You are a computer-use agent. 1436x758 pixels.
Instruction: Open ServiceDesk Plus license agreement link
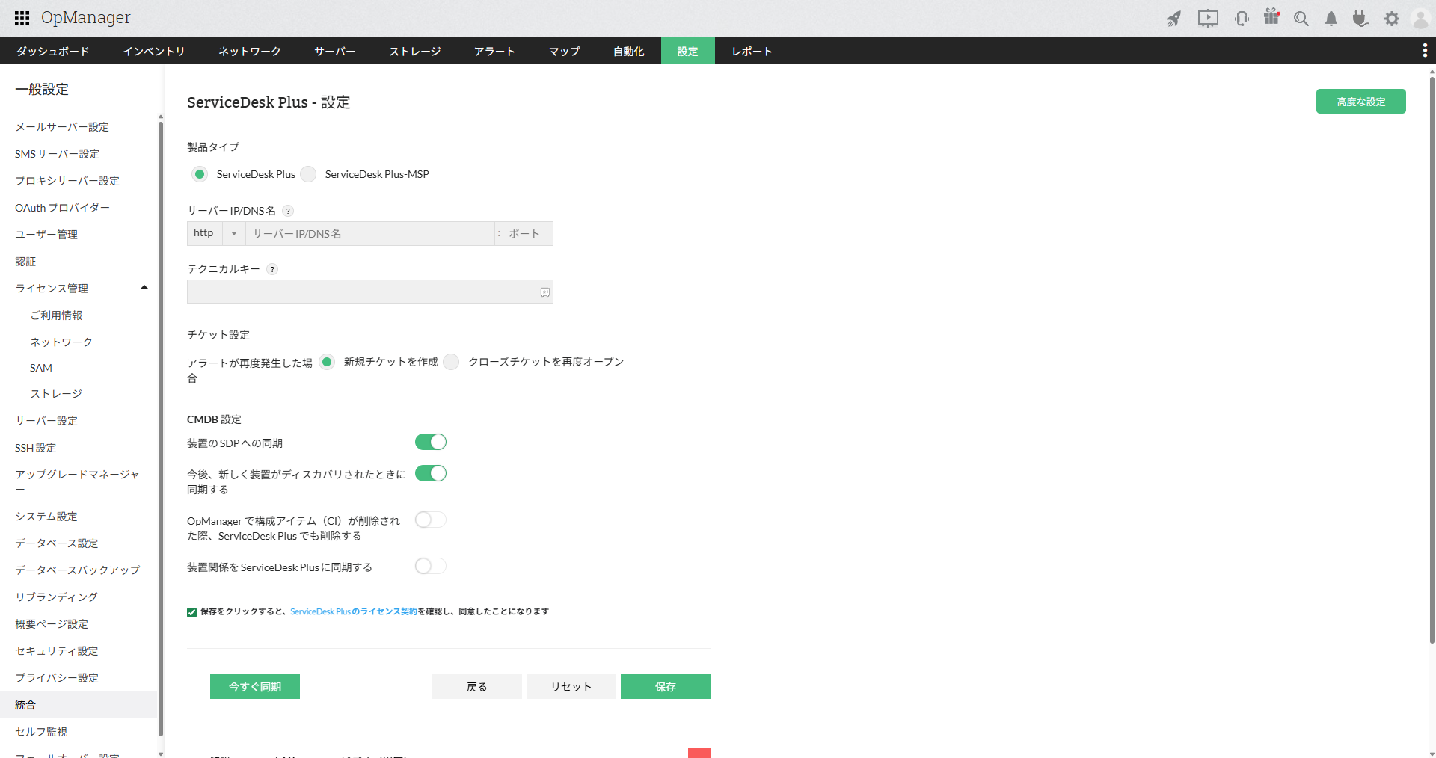[354, 611]
